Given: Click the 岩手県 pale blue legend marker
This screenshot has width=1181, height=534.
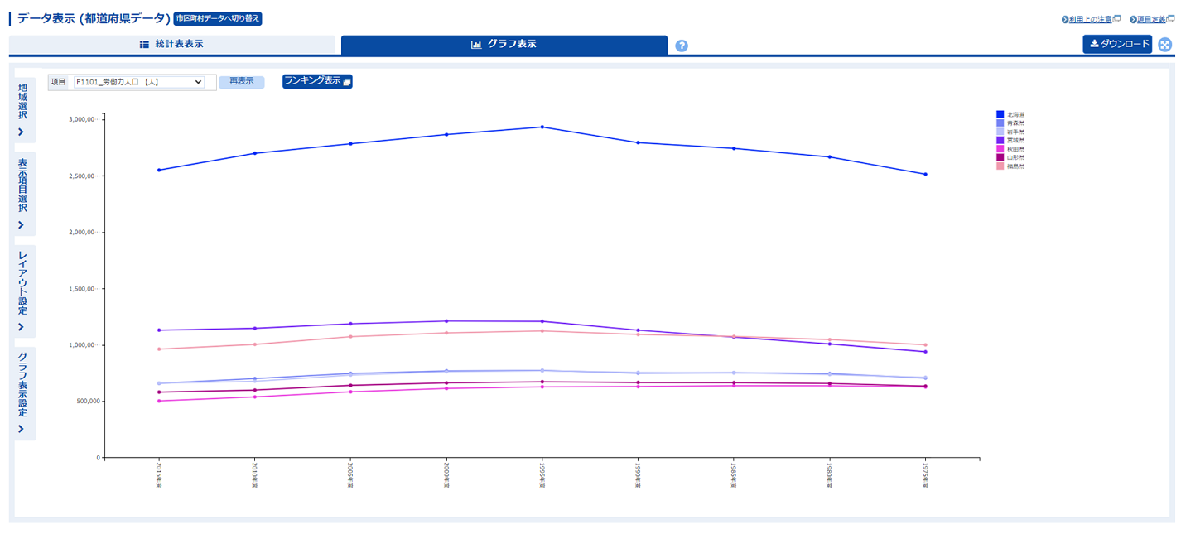Looking at the screenshot, I should pos(1000,132).
